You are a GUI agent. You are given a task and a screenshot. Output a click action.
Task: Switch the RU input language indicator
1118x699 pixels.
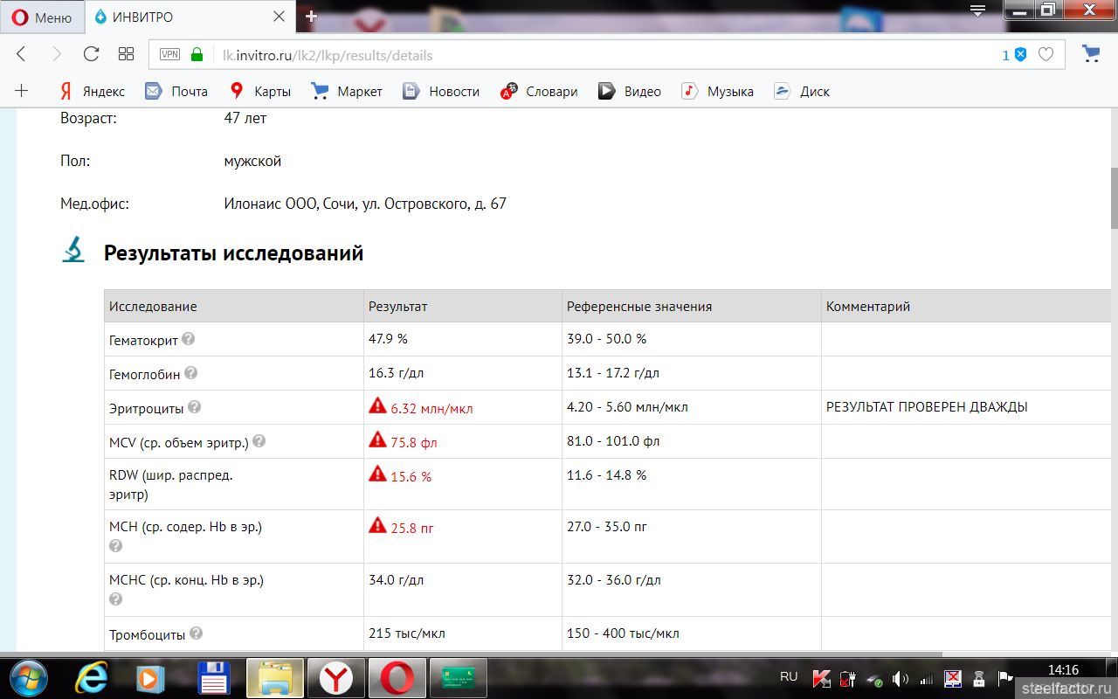pos(789,677)
